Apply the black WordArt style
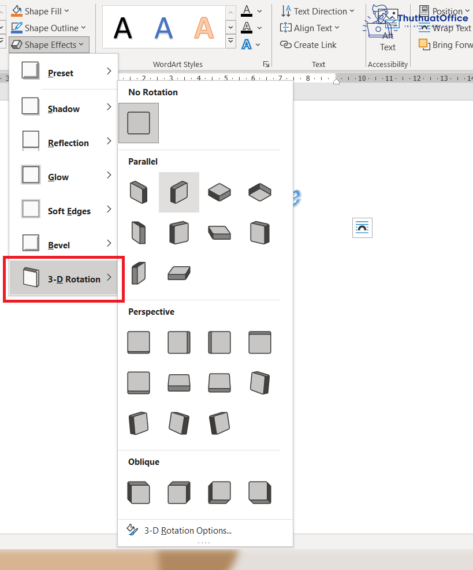This screenshot has width=473, height=570. click(x=122, y=28)
